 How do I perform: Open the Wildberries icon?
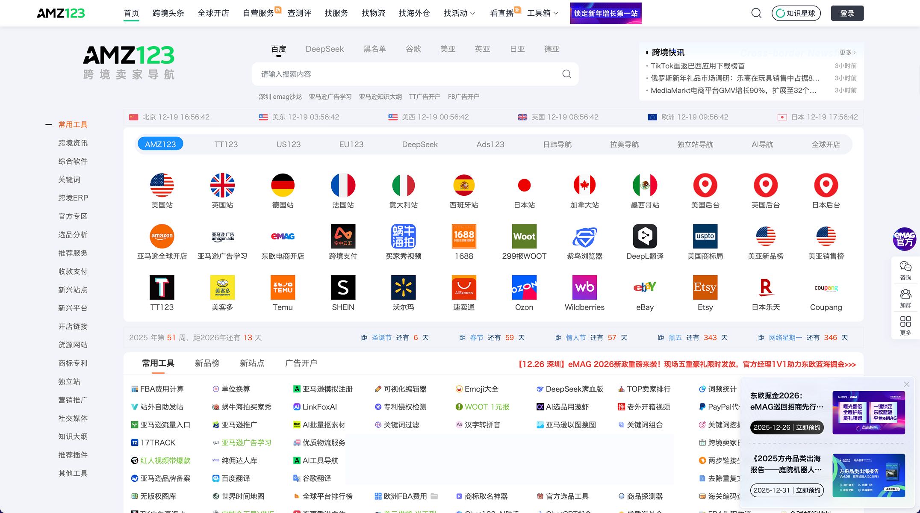584,287
